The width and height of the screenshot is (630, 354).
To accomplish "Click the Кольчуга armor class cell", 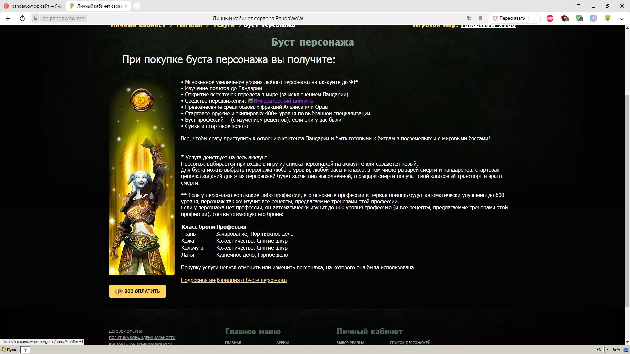I will click(x=192, y=248).
